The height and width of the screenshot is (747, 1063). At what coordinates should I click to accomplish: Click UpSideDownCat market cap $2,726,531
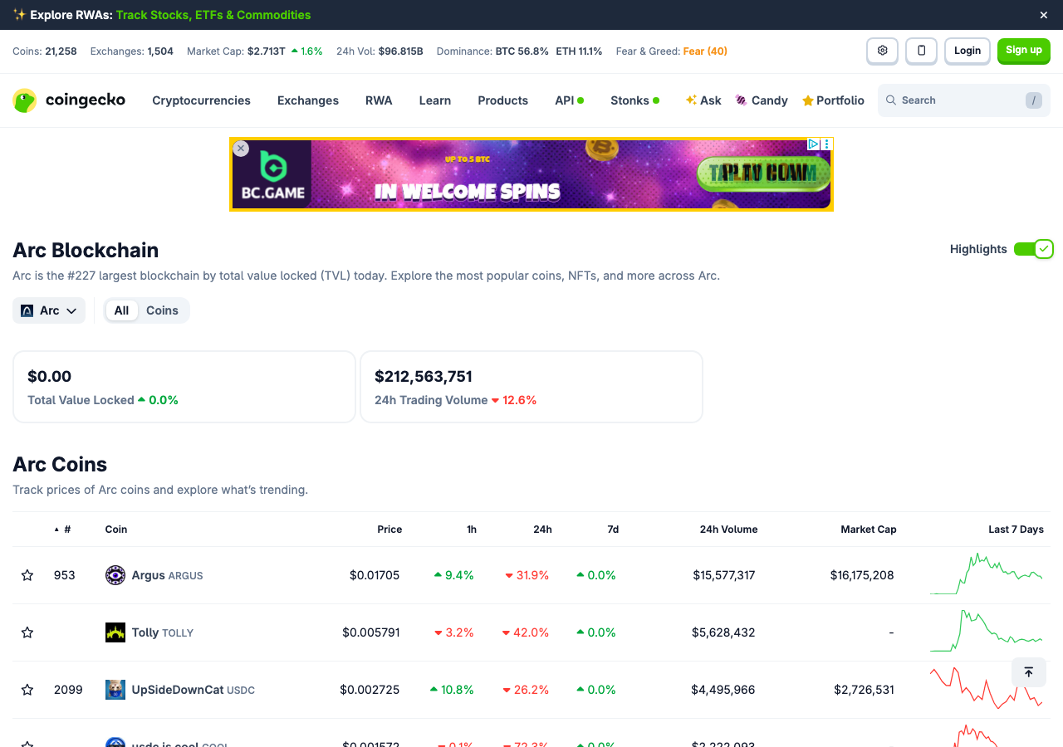[x=865, y=690]
